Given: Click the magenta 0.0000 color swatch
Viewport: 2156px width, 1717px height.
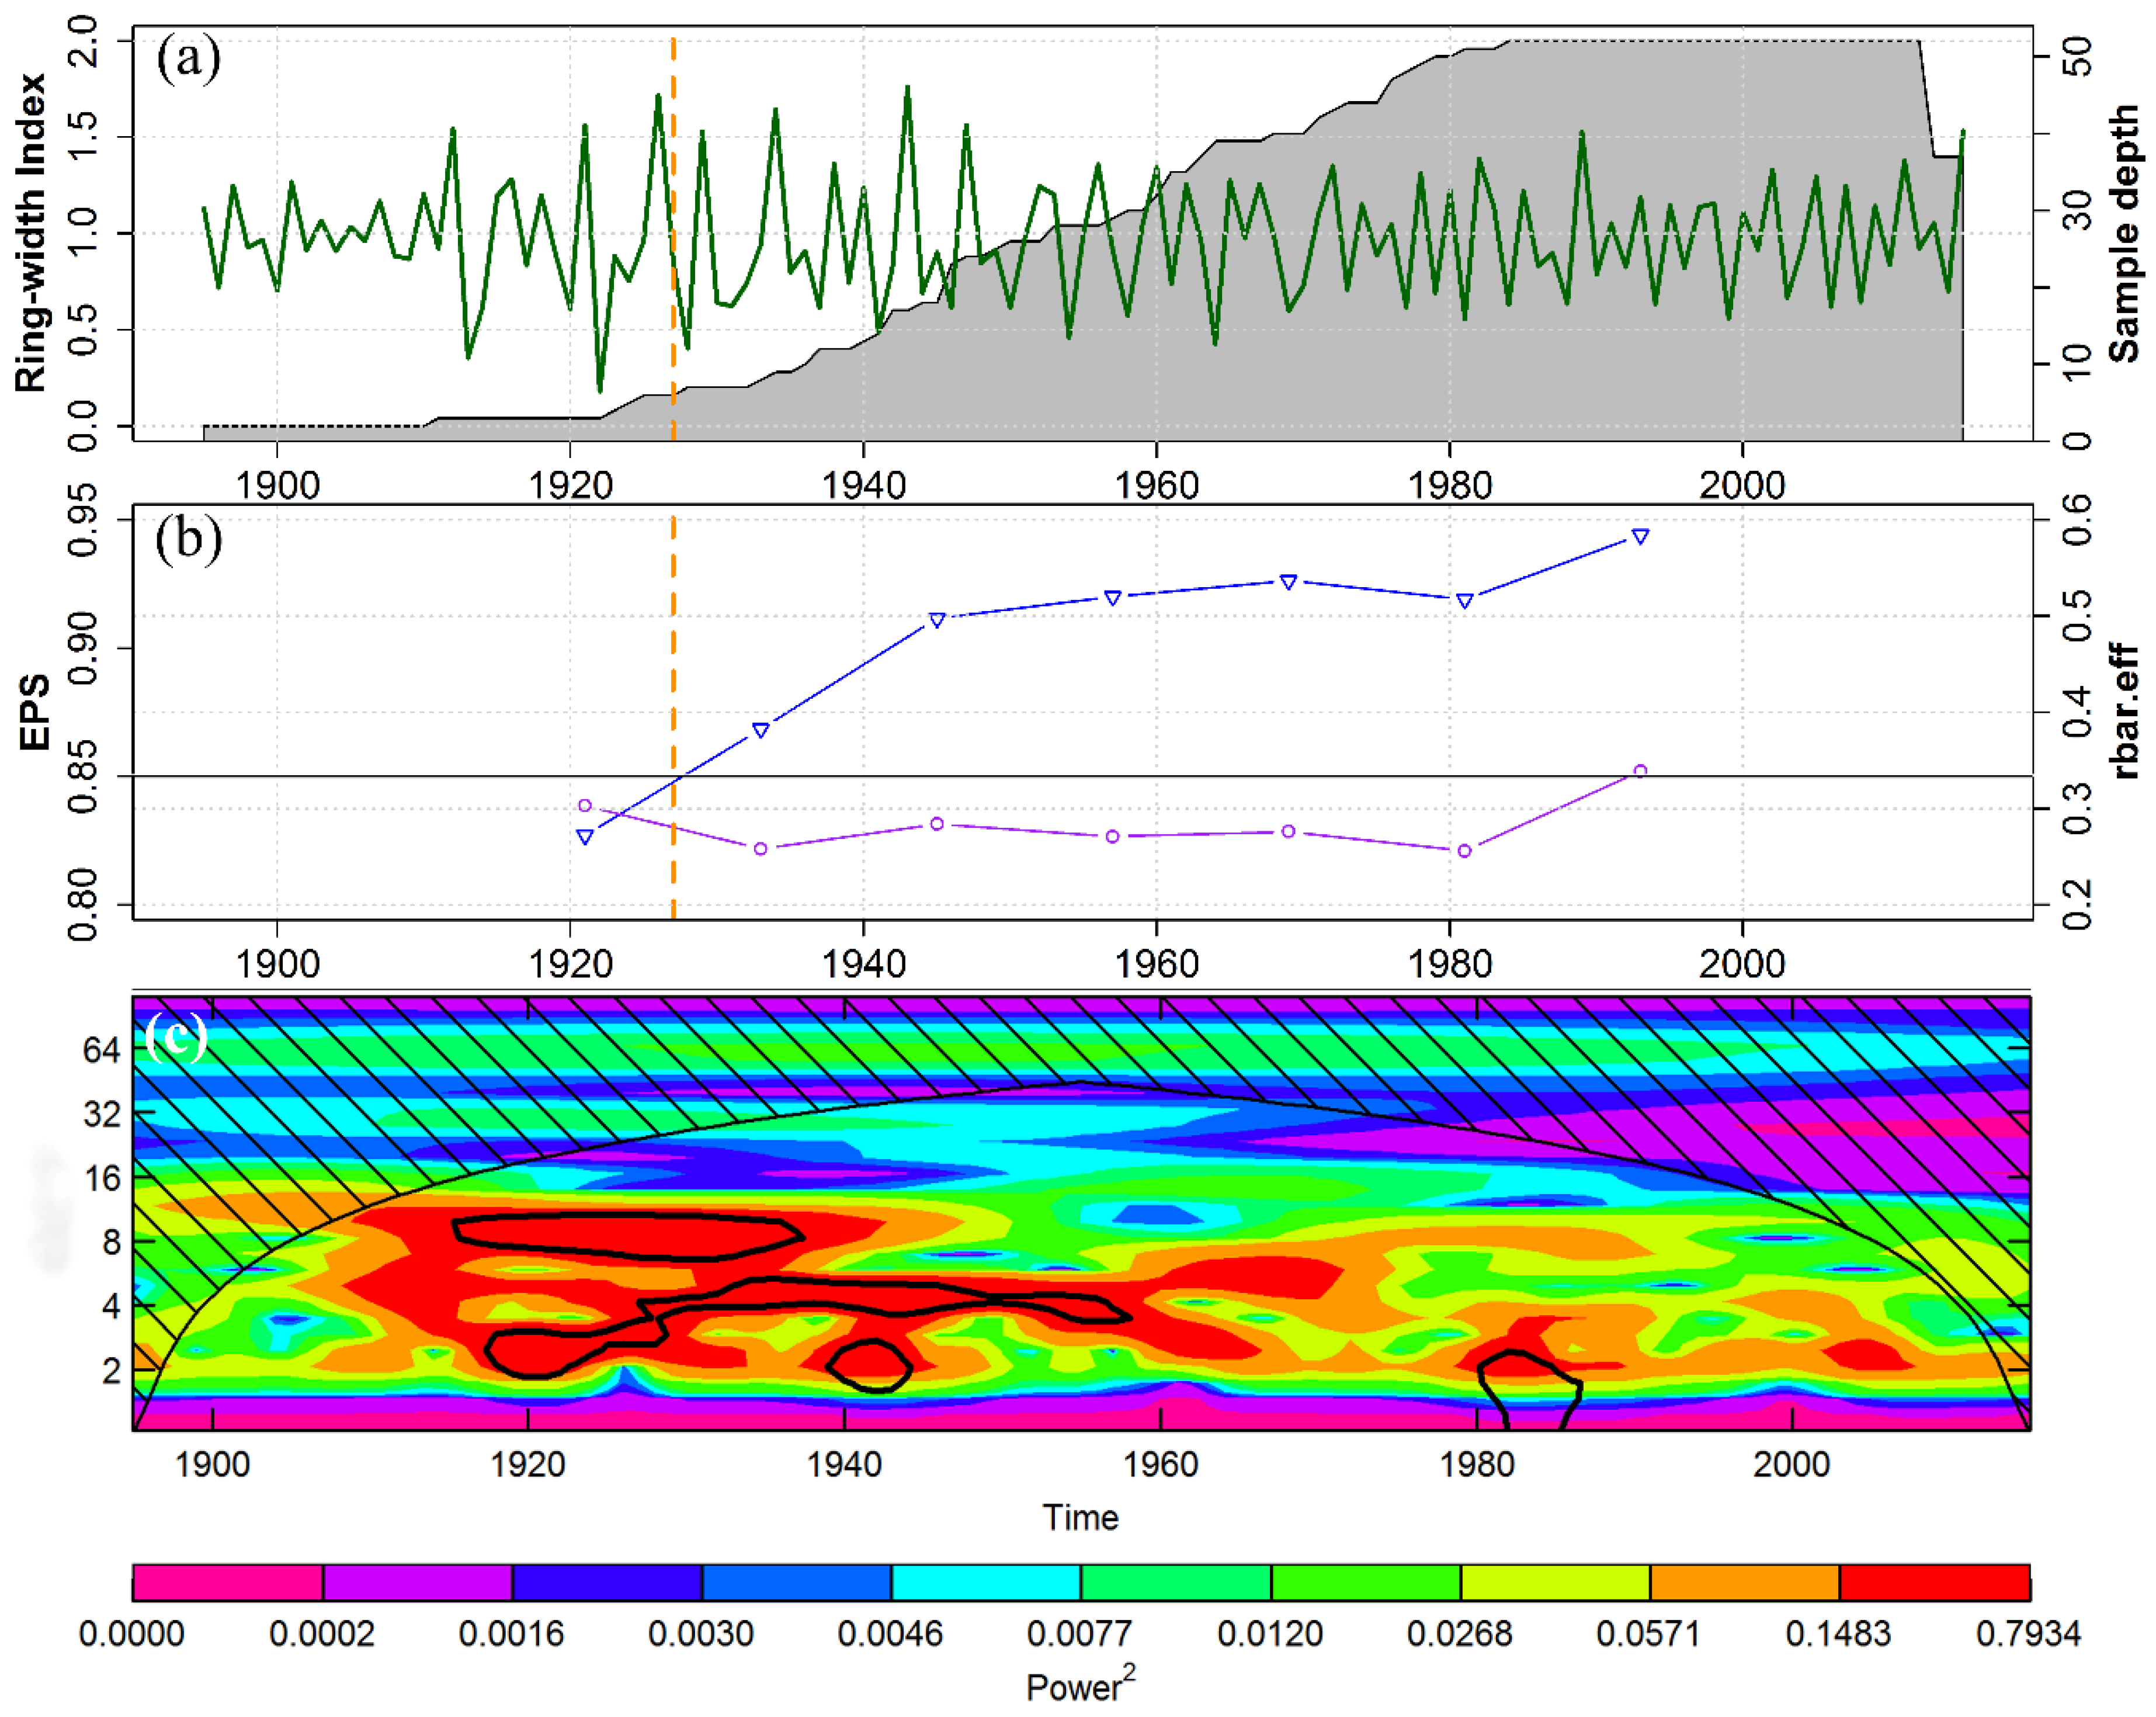Looking at the screenshot, I should pyautogui.click(x=228, y=1583).
